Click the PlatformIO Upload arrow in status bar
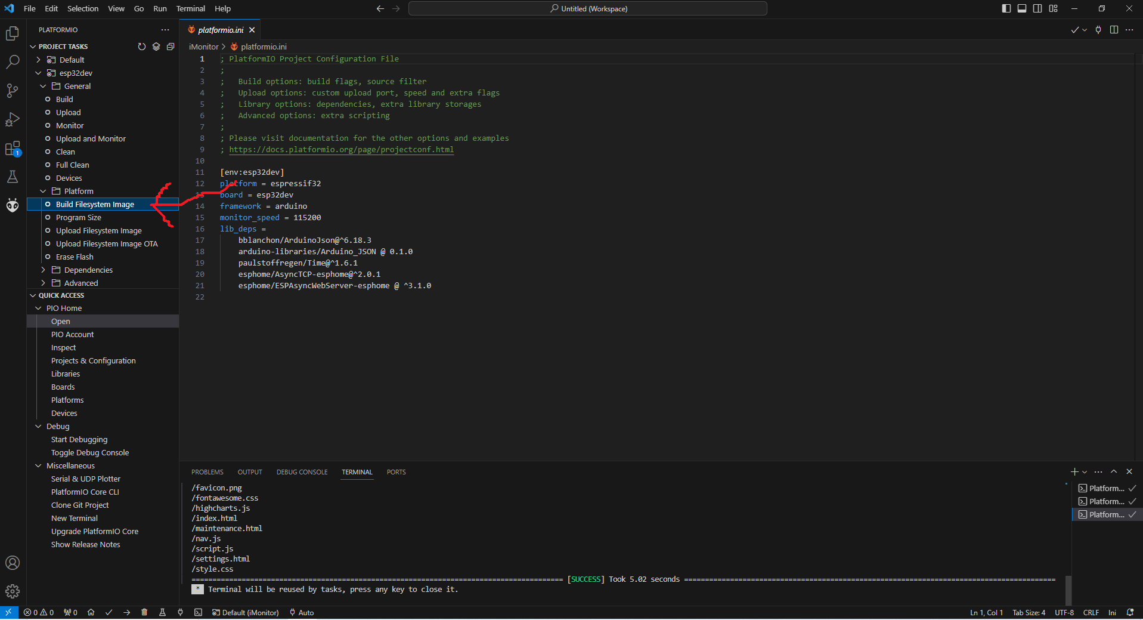Screen dimensions: 1143x620 [x=126, y=612]
